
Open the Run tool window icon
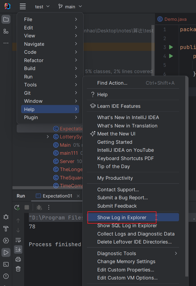(6, 252)
